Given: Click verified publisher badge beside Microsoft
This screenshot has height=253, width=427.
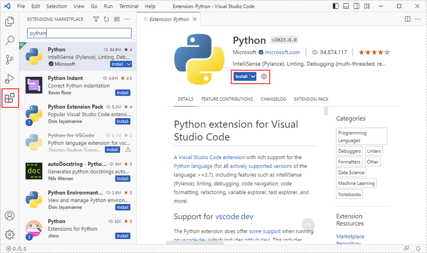Looking at the screenshot, I should pyautogui.click(x=261, y=52).
